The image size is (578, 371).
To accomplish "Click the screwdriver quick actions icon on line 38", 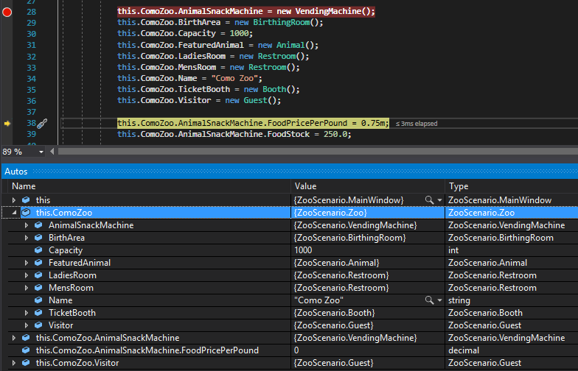I will click(x=42, y=123).
